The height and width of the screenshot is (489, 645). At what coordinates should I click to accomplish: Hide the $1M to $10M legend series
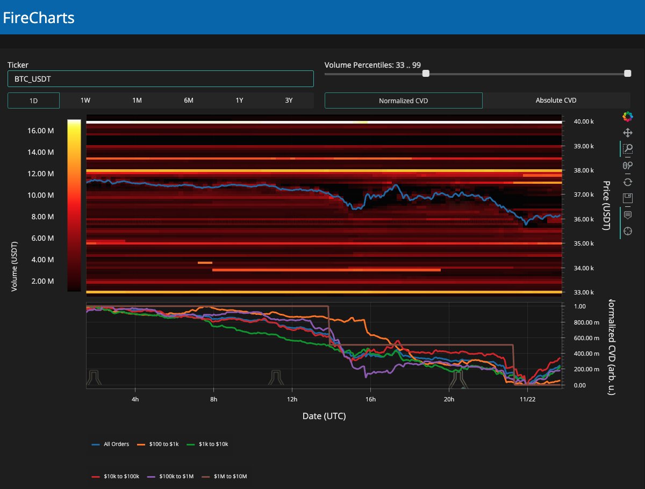(x=224, y=477)
